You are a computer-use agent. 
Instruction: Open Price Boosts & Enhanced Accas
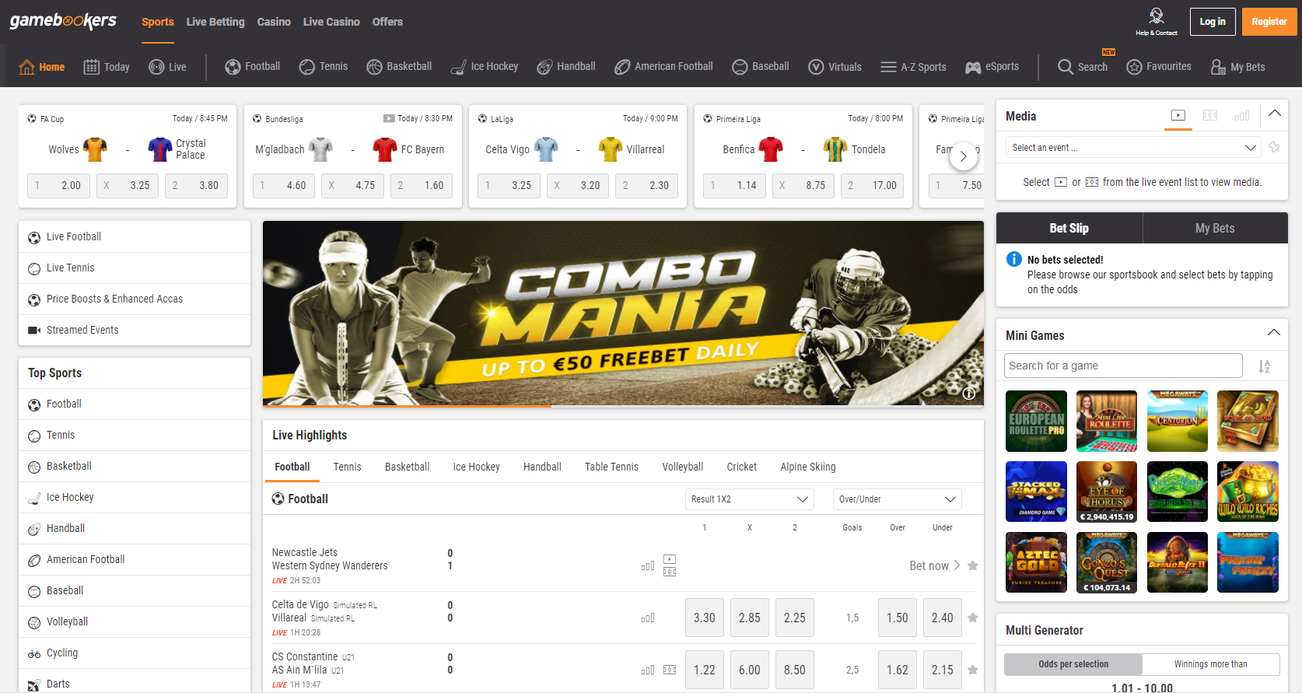coord(135,299)
